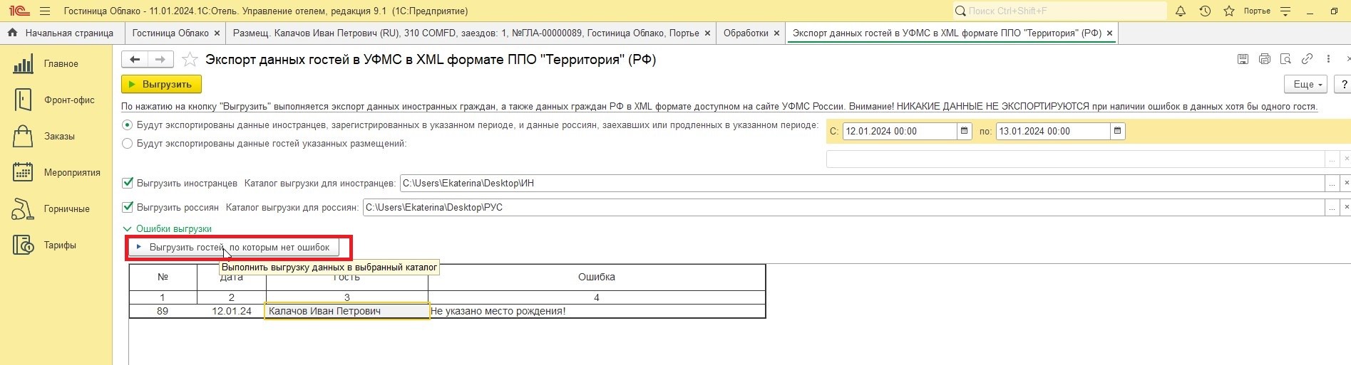Select date cell 12.01.24

232,311
